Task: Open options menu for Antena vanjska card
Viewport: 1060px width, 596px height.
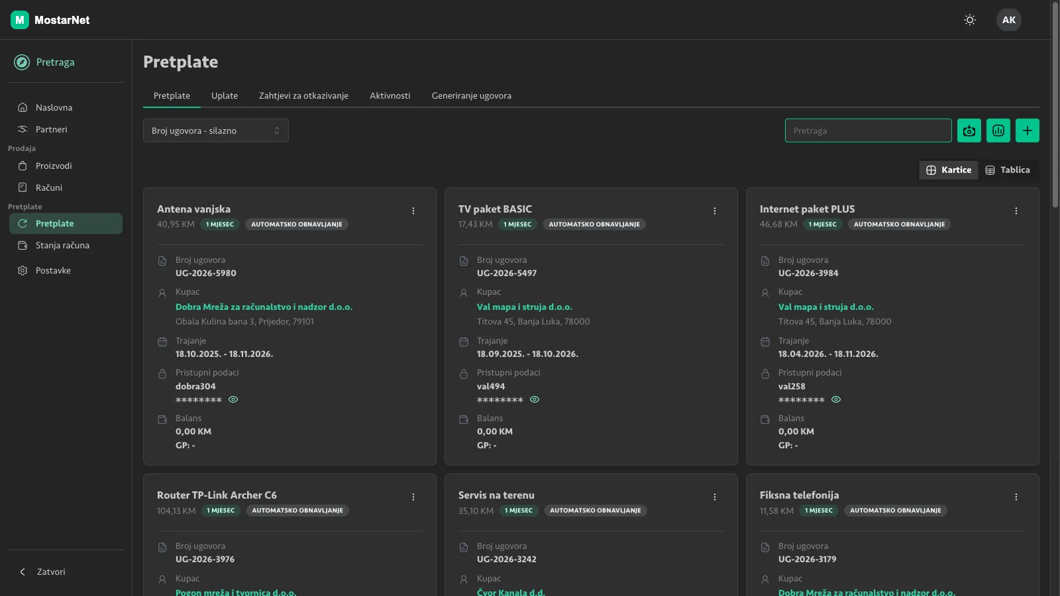Action: click(x=413, y=211)
